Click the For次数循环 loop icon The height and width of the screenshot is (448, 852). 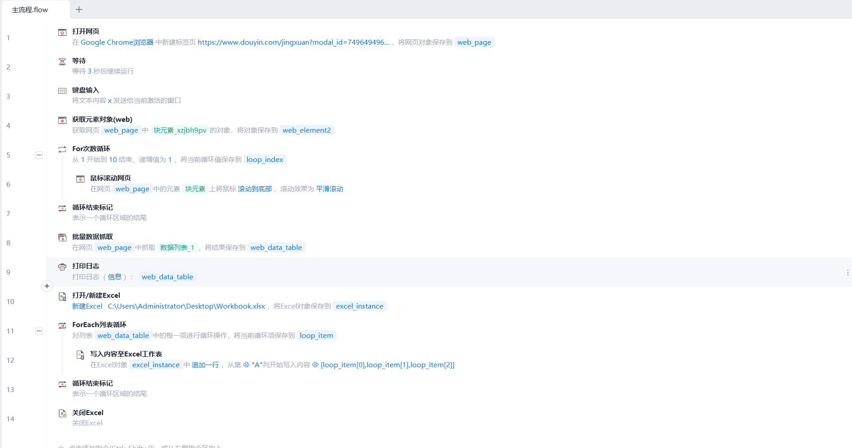tap(62, 149)
